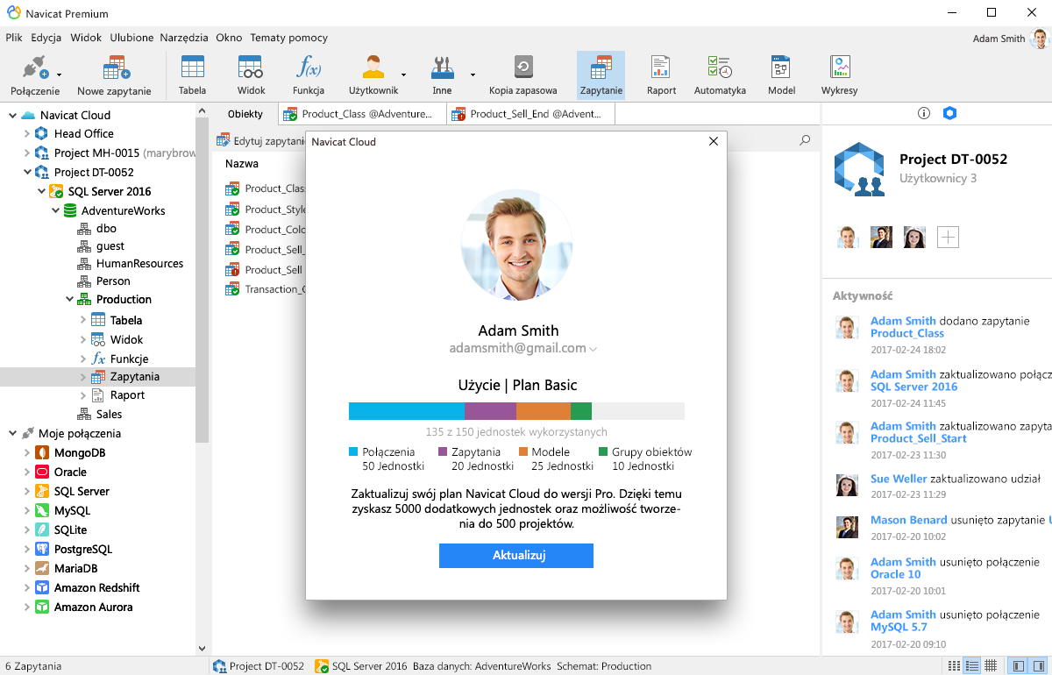Collapse the Navicat Cloud tree node
1052x675 pixels.
coord(12,115)
